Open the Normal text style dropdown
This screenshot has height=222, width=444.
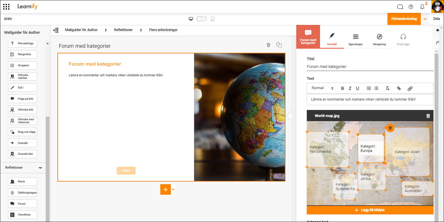tap(322, 88)
